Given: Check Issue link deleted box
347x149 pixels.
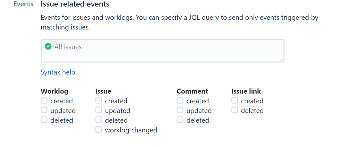Looking at the screenshot, I should (x=234, y=110).
